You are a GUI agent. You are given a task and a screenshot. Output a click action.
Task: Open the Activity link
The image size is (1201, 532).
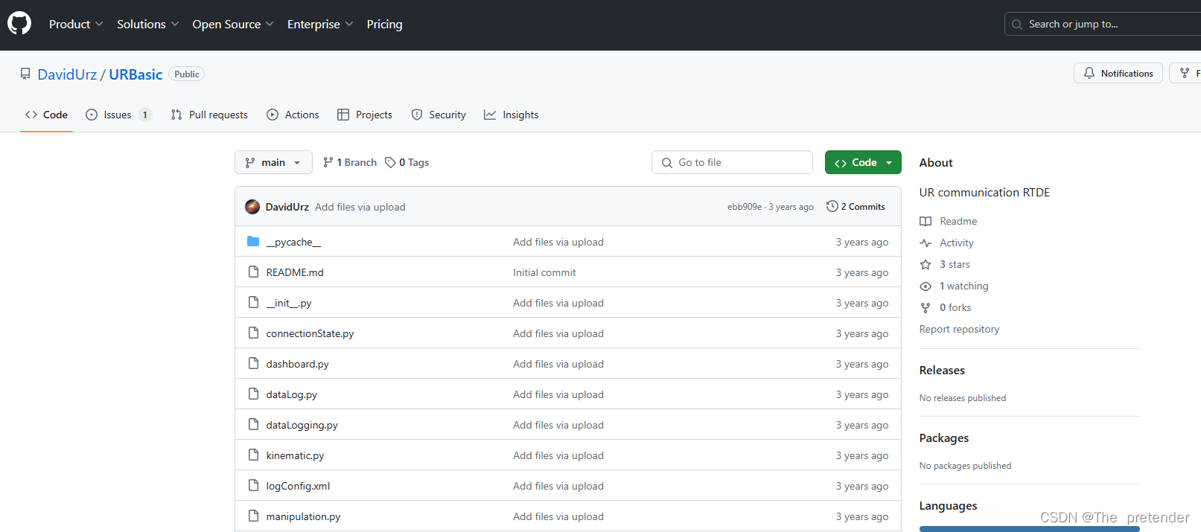point(956,243)
